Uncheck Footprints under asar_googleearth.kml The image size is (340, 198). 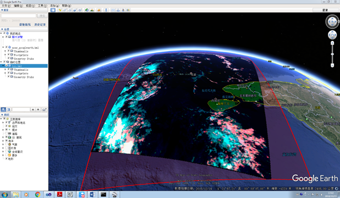point(9,55)
